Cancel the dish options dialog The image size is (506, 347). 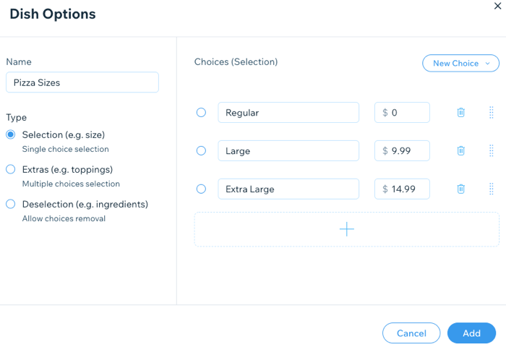(x=411, y=333)
